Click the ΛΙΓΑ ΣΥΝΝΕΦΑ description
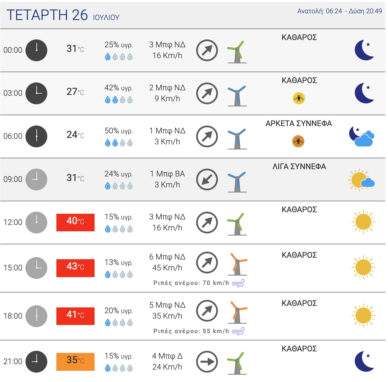This screenshot has width=388, height=382. click(x=299, y=166)
